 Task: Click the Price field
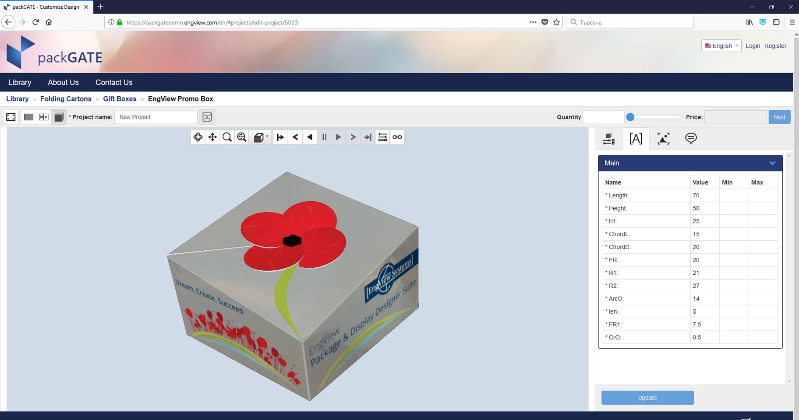(735, 117)
